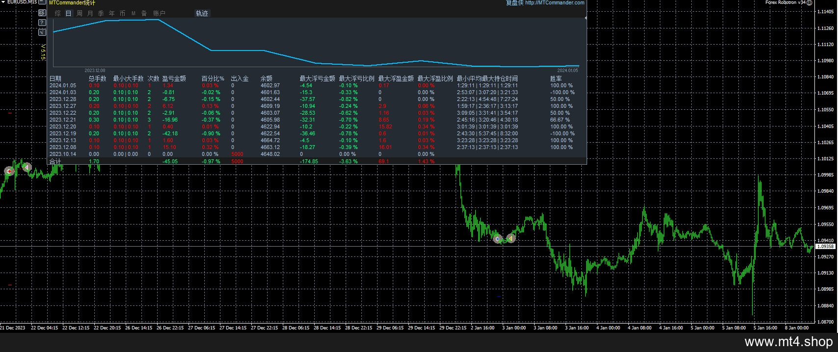Expand the EURUSD,M15 chart title triangle
The image size is (838, 352).
pos(3,2)
